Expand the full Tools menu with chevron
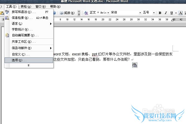The image size is (186, 124). (x=28, y=65)
